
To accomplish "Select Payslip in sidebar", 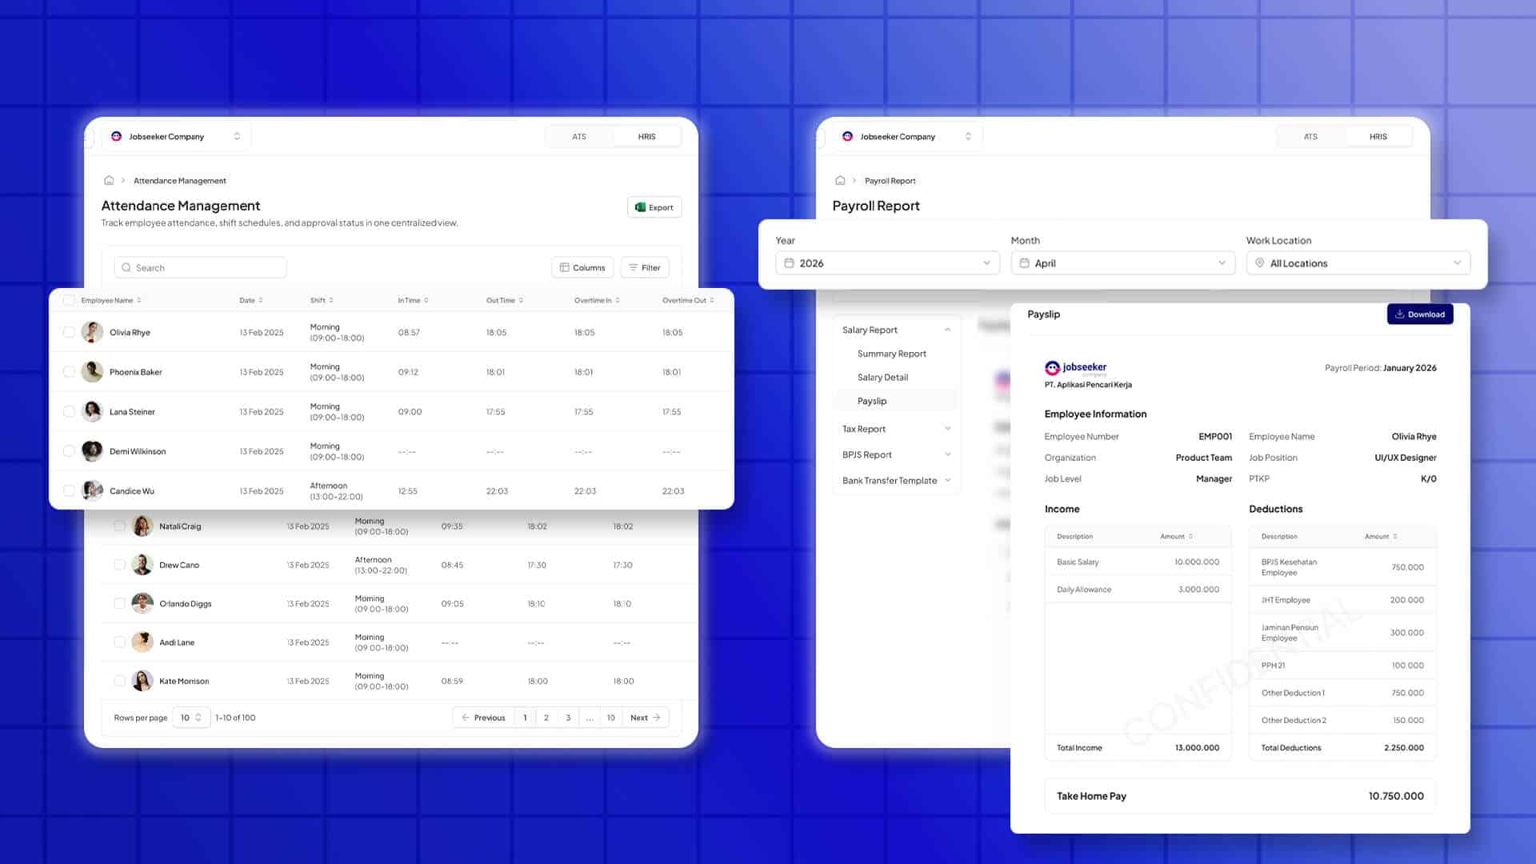I will click(895, 401).
